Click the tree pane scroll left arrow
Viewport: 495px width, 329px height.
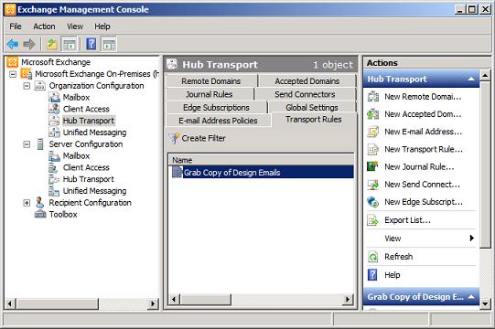coord(10,303)
